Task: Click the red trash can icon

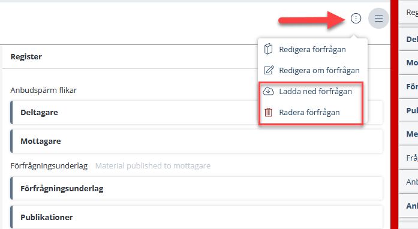Action: pos(268,112)
